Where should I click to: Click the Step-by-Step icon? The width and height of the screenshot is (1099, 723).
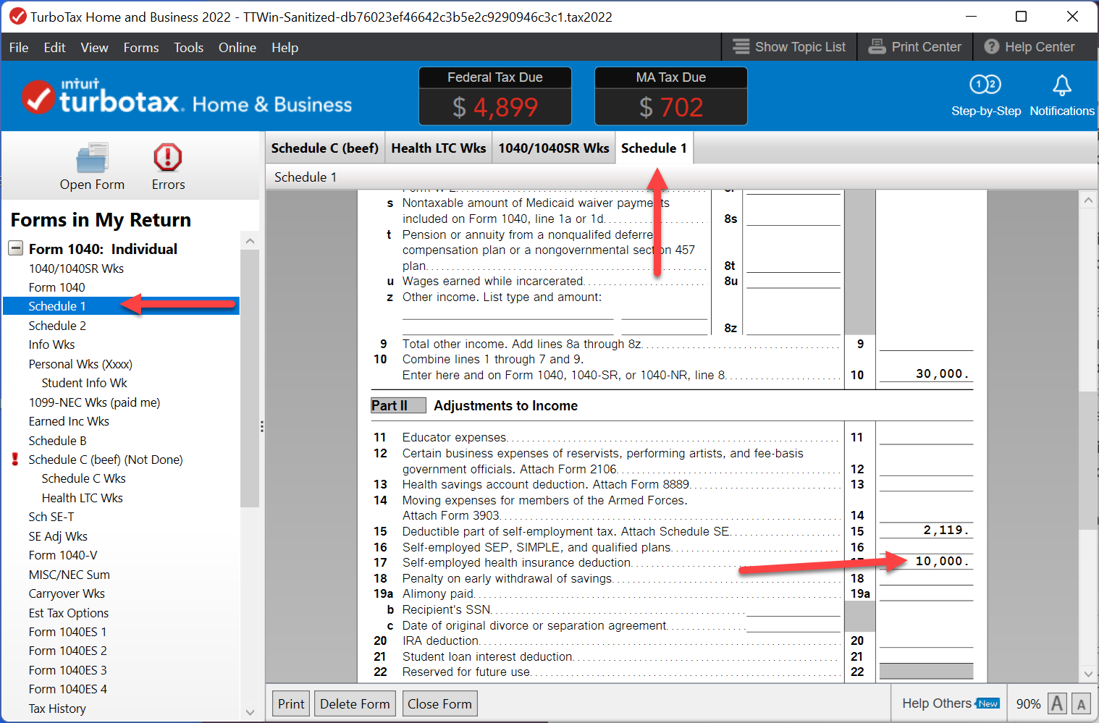[985, 85]
